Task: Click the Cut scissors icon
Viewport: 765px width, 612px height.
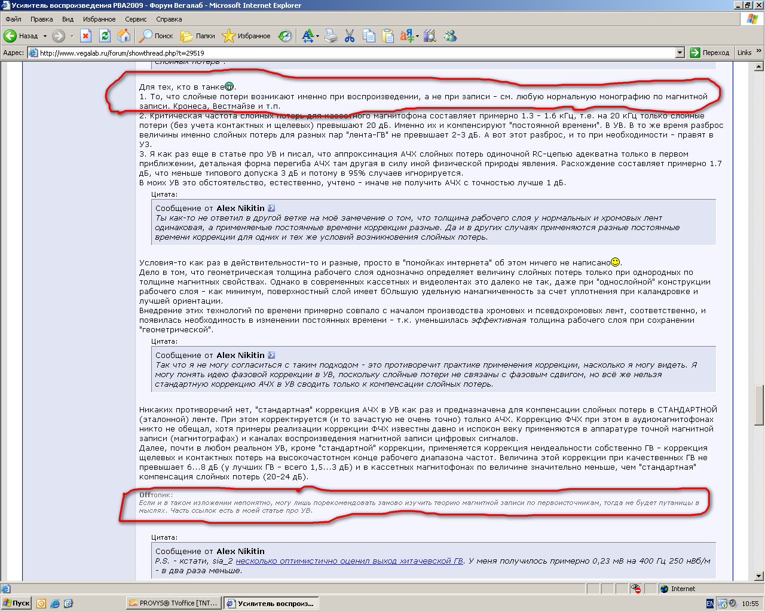Action: pos(350,36)
